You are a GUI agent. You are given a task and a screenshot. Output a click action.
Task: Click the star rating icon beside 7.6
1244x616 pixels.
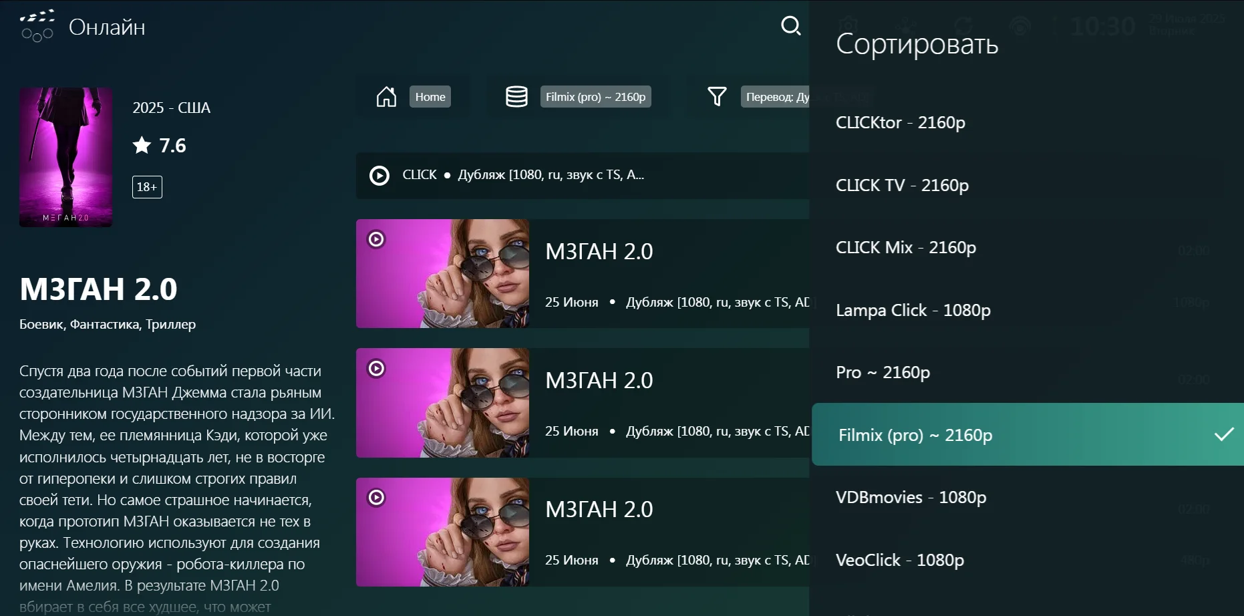(142, 145)
